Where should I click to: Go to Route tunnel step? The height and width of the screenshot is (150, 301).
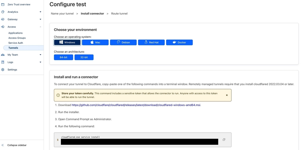pyautogui.click(x=119, y=14)
